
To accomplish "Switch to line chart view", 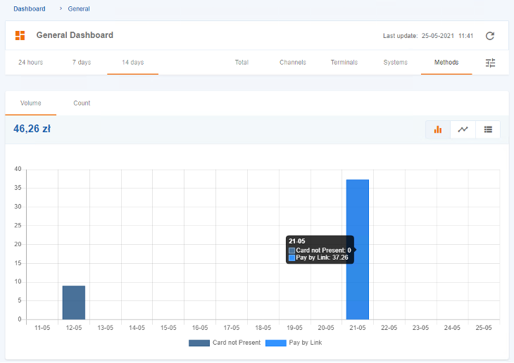I will pos(463,129).
